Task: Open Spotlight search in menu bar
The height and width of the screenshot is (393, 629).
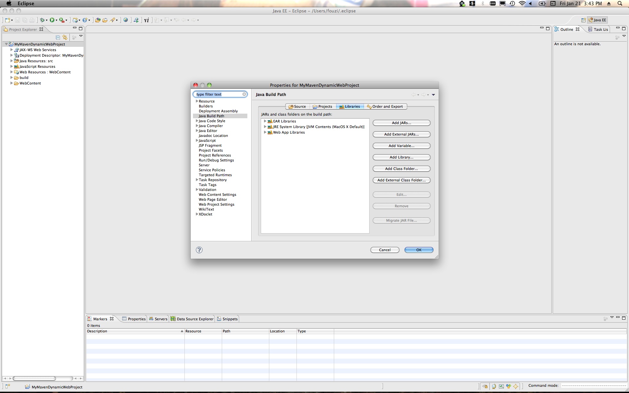Action: point(620,4)
